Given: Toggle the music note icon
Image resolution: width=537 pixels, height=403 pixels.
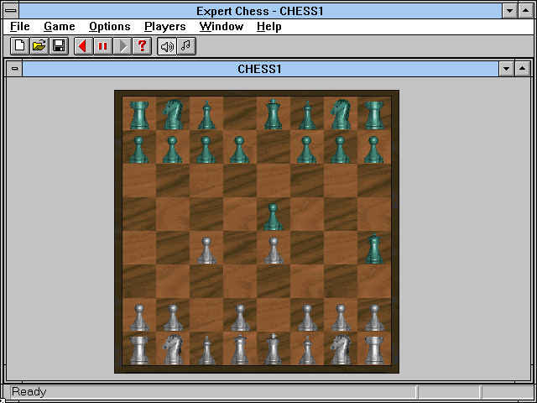Looking at the screenshot, I should (x=186, y=46).
